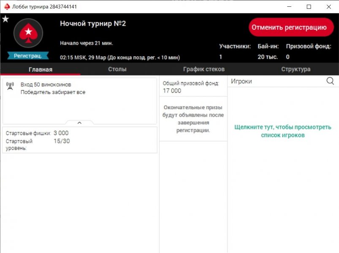Collapse the tournament info panel chevron
This screenshot has height=253, width=339.
coord(79,123)
